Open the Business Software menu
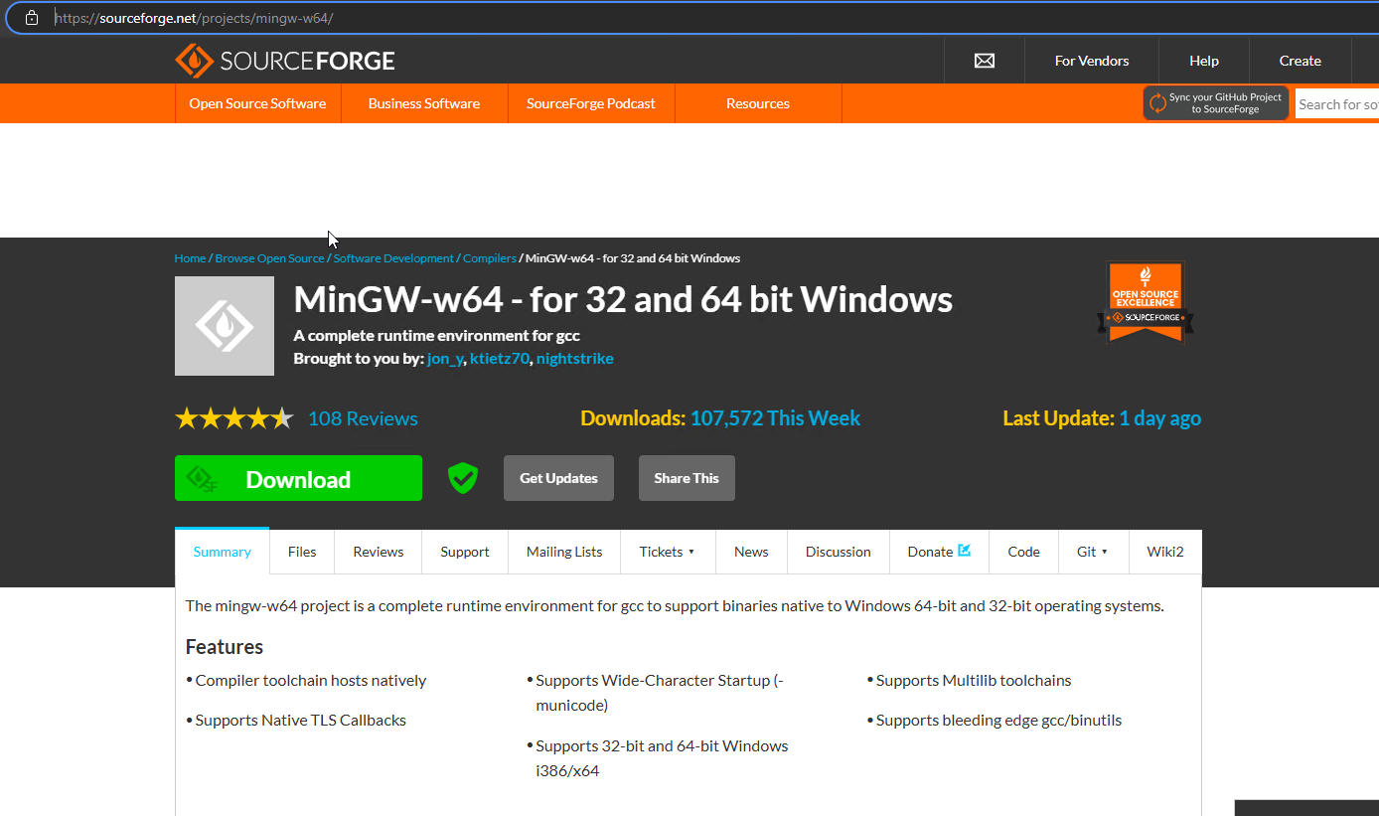The width and height of the screenshot is (1379, 816). point(424,103)
